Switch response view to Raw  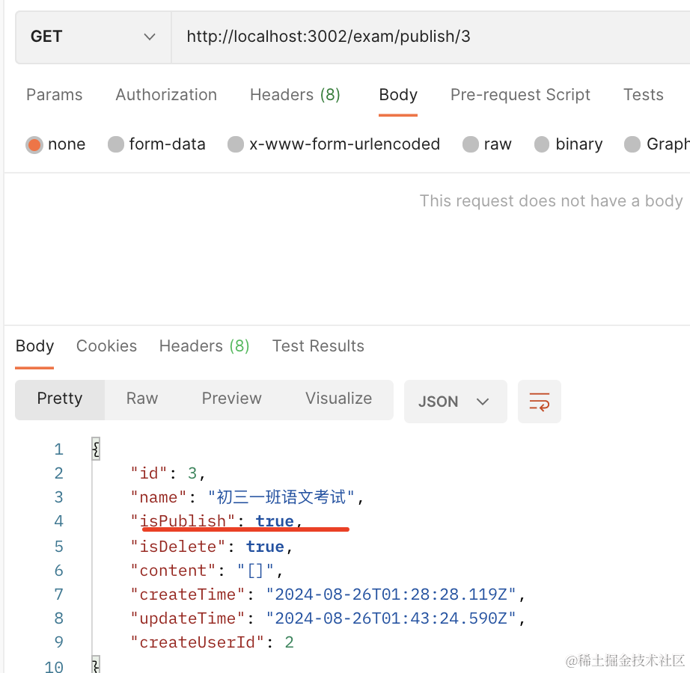142,399
